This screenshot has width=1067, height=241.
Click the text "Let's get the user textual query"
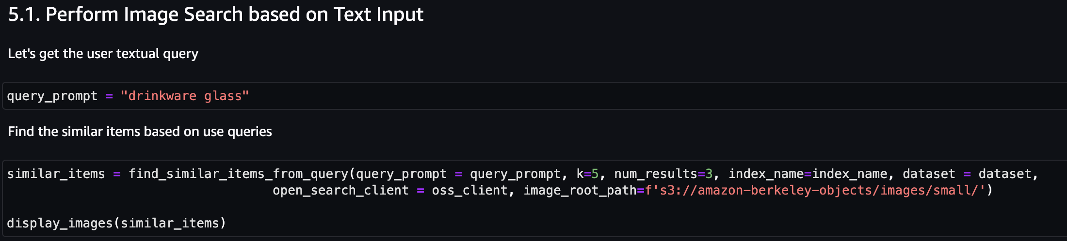pos(103,54)
